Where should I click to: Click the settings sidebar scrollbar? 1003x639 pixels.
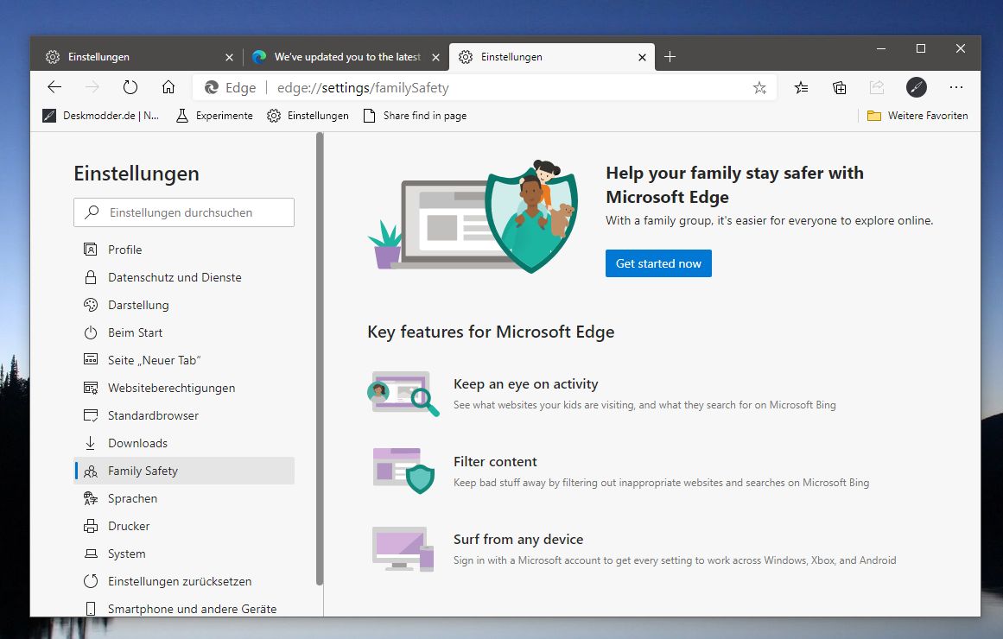click(x=320, y=358)
